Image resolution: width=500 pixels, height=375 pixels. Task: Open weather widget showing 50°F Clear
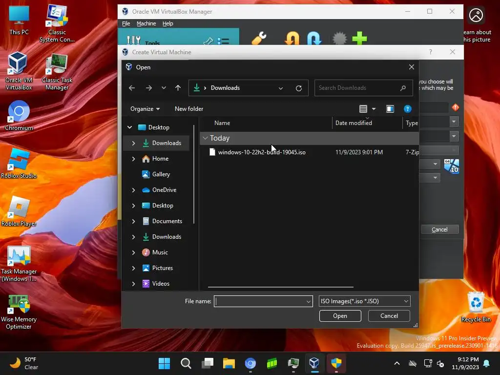(x=24, y=363)
